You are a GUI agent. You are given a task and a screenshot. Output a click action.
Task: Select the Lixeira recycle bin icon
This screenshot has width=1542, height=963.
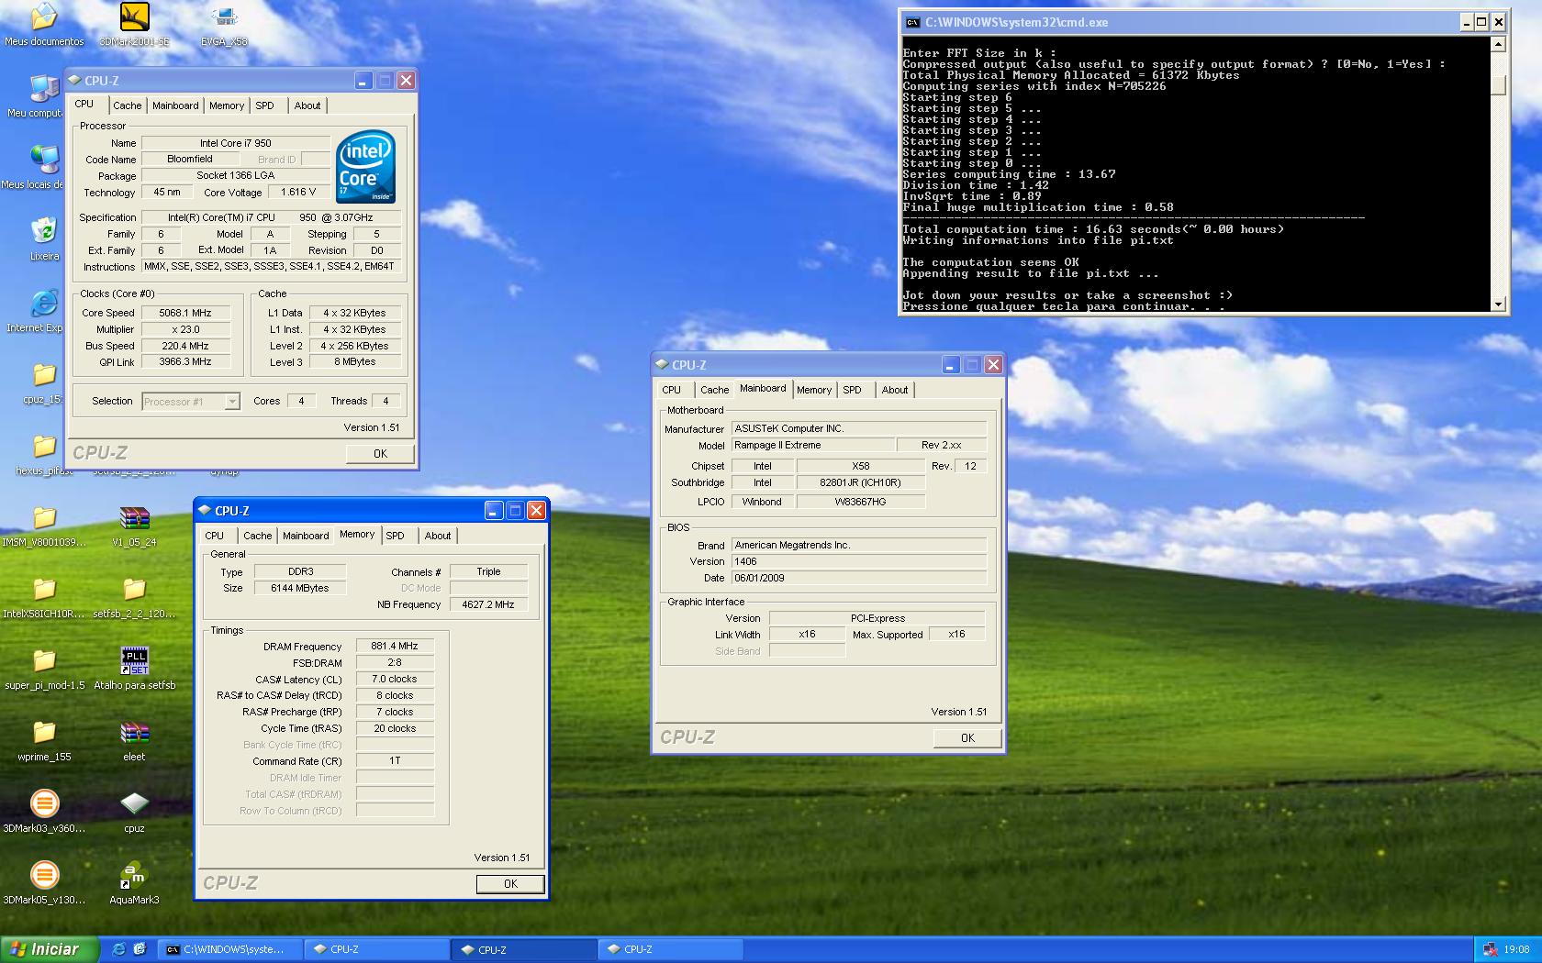pos(44,239)
